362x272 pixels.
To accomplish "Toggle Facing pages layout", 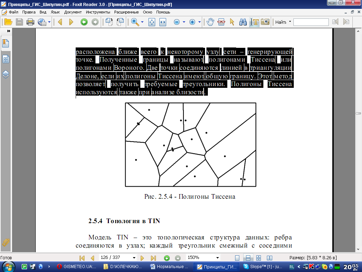I will (x=258, y=258).
